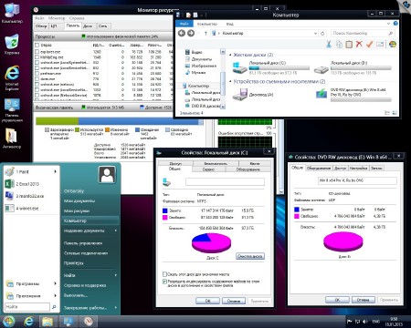
Task: Expand the 1 Paint submenu arrow in Start menu
Action: [x=55, y=172]
